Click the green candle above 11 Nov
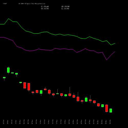The height and width of the screenshot is (128, 128). click(41, 92)
